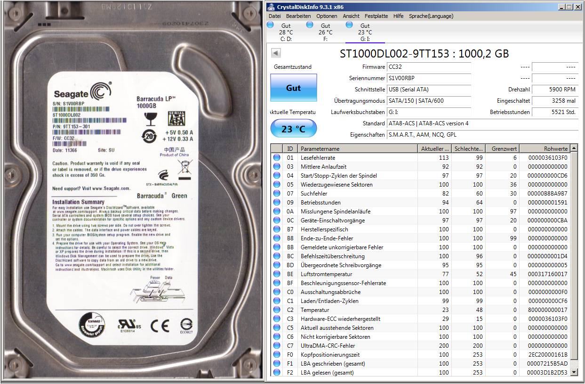Click status orb for Misslungene Spindelanläufe

point(277,211)
